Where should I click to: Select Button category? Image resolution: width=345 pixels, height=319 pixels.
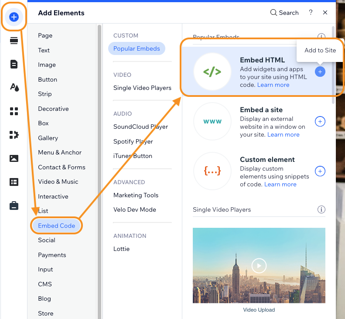pyautogui.click(x=48, y=79)
